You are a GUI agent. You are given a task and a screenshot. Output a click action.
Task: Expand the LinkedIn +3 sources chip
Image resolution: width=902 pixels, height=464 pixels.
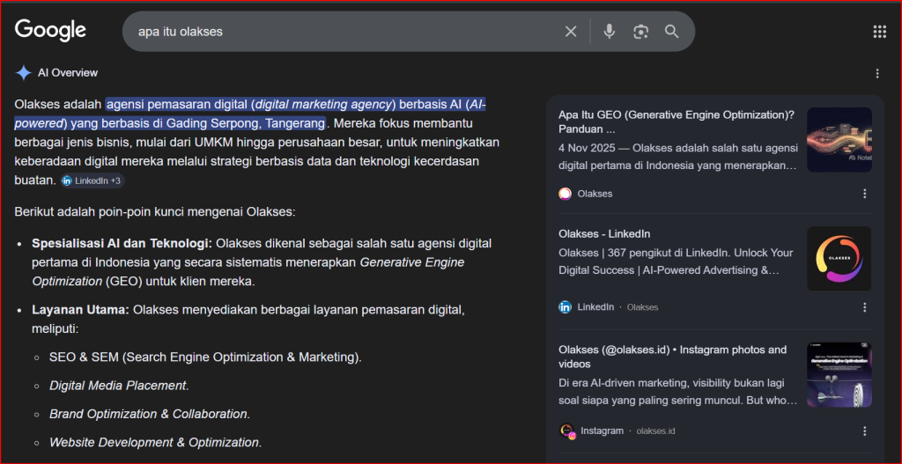[92, 180]
